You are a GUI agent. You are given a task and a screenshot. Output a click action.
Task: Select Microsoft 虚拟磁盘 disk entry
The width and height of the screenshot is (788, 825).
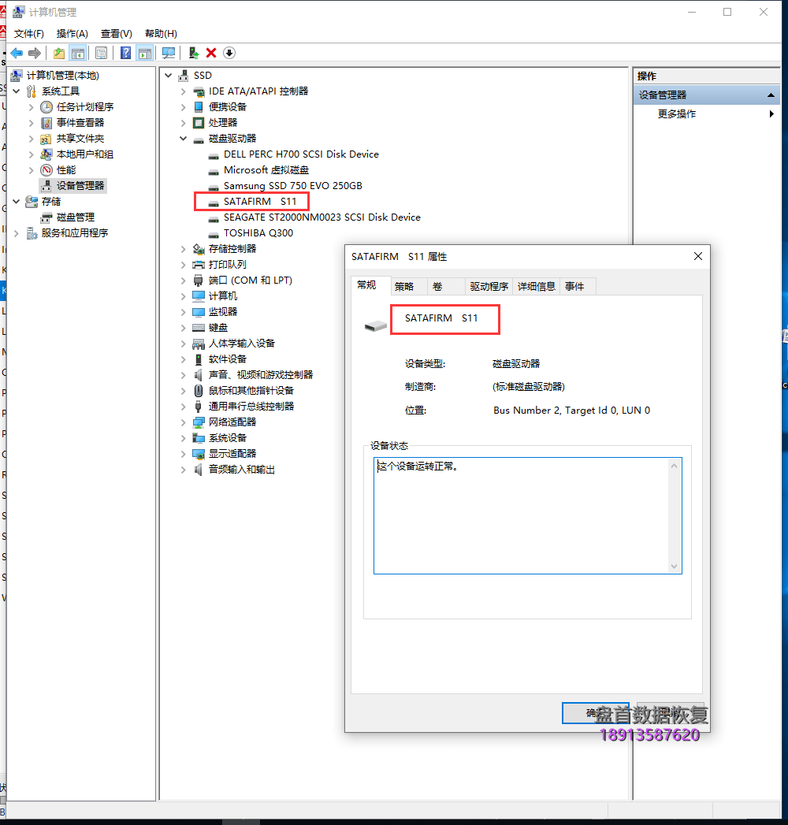(x=266, y=170)
